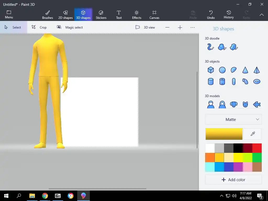Choose the pink color swatch
Viewport: 268px width, 201px height.
[x=248, y=167]
